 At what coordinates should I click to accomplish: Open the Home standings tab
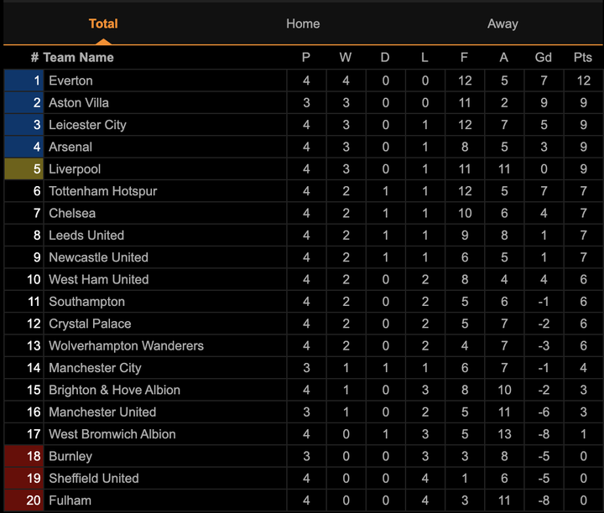click(x=303, y=23)
